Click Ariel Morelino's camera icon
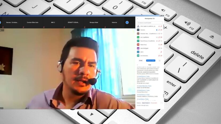The height and width of the screenshot is (124, 221). coord(161,56)
